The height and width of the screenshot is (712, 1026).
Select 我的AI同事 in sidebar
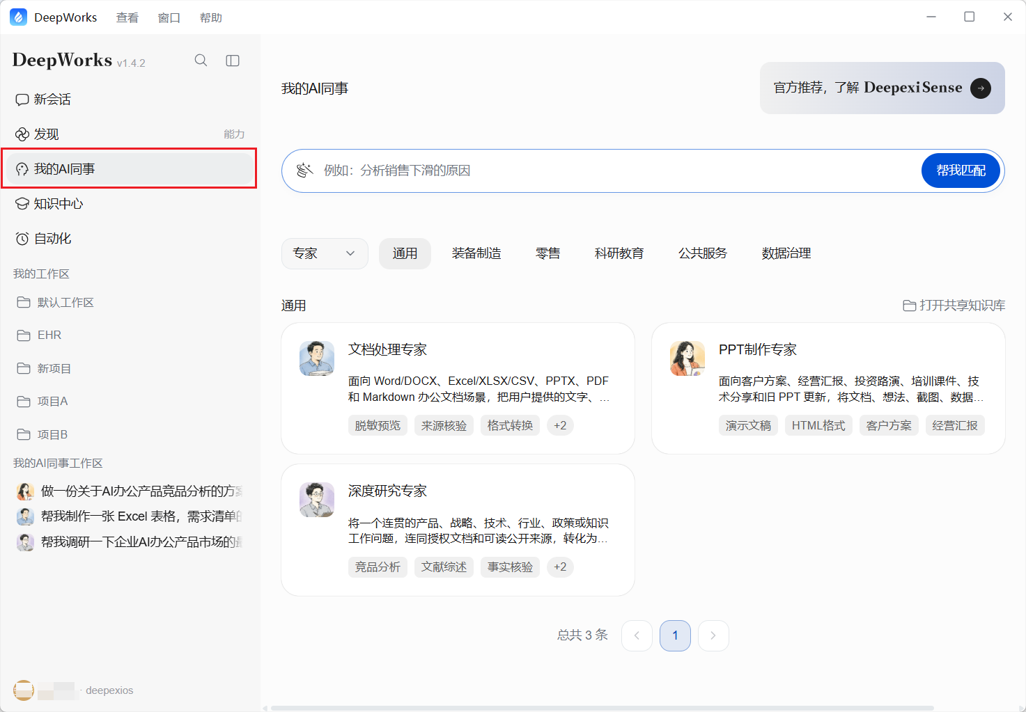tap(130, 169)
